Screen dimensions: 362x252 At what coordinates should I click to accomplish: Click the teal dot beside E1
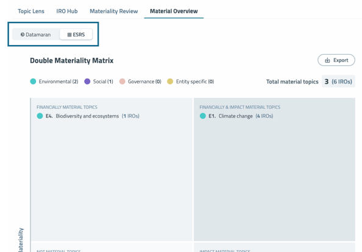point(203,116)
